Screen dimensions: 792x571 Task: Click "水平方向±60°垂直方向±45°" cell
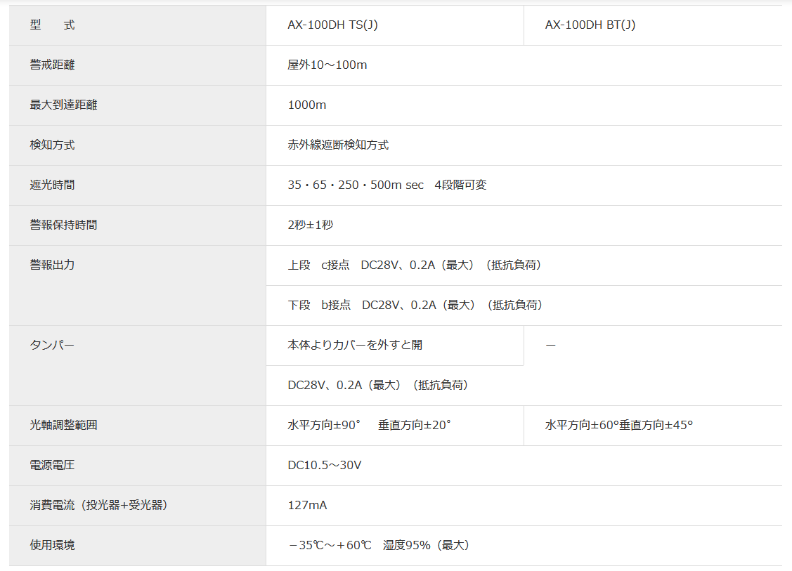tap(653, 426)
